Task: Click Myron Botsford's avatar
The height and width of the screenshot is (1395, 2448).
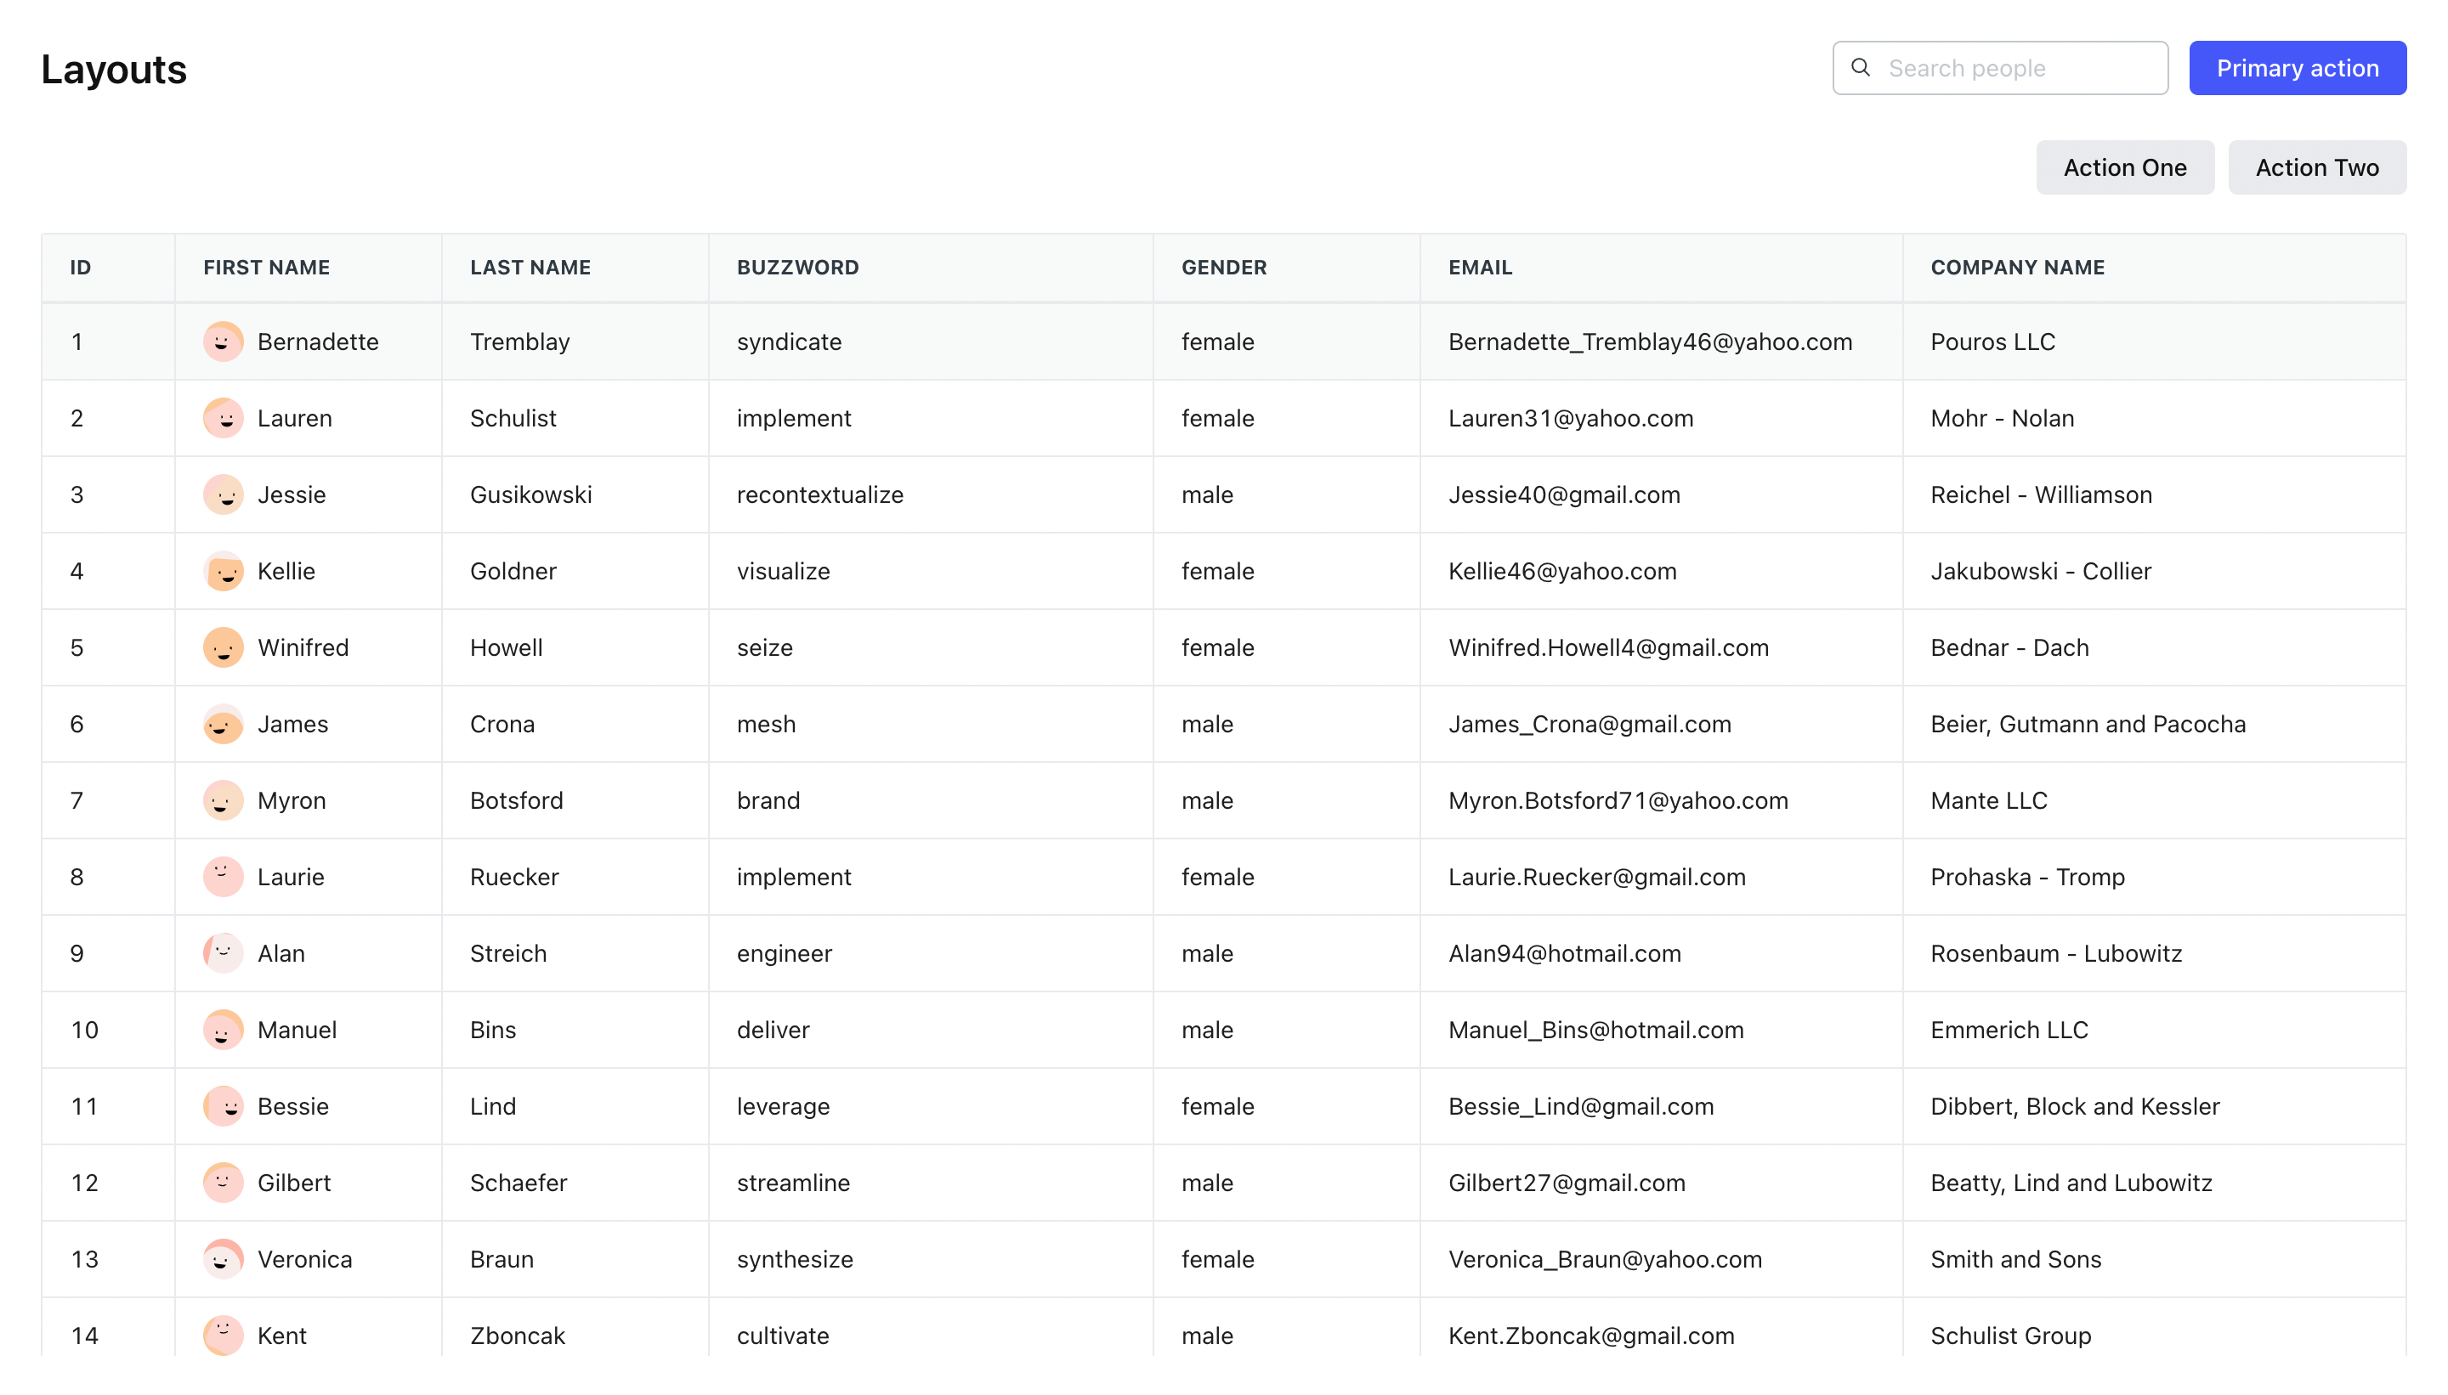Action: (223, 800)
